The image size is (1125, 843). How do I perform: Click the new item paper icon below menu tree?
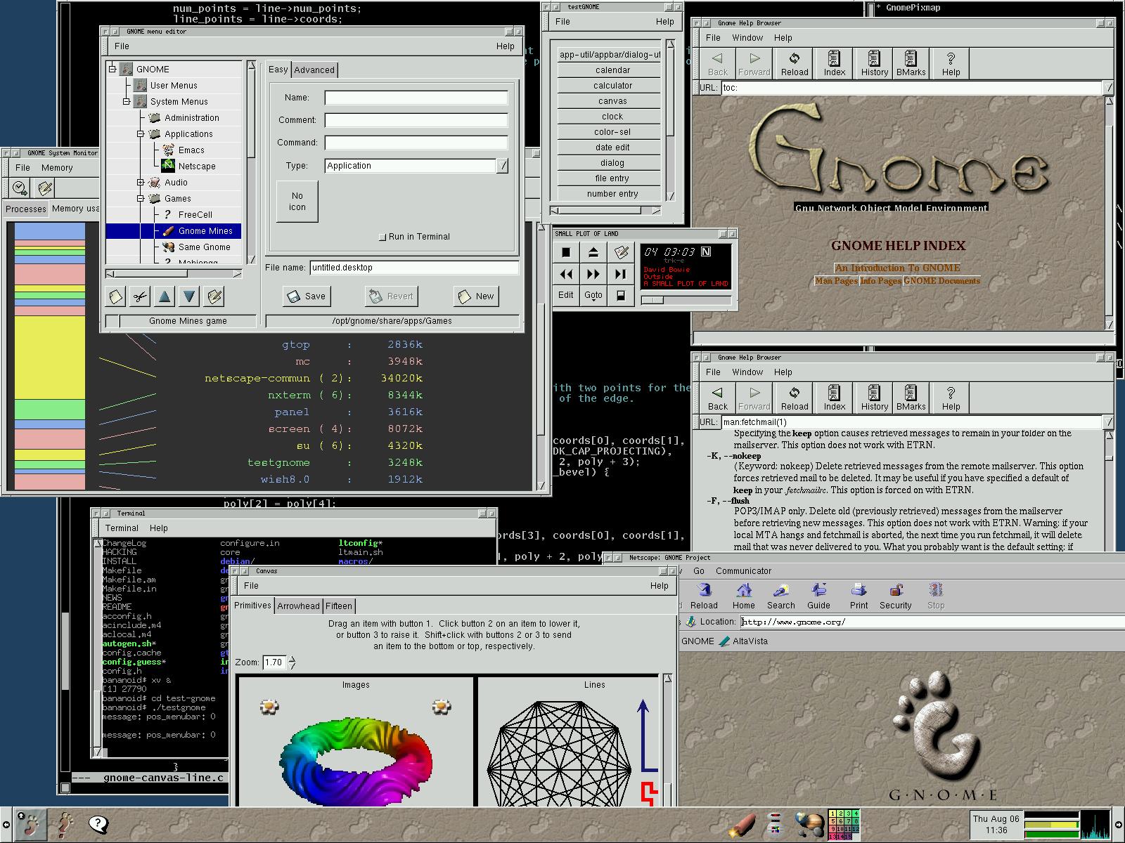click(115, 296)
